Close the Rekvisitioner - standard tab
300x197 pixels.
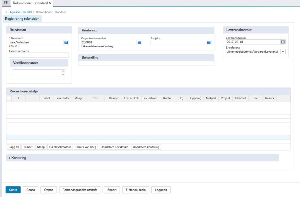50,3
